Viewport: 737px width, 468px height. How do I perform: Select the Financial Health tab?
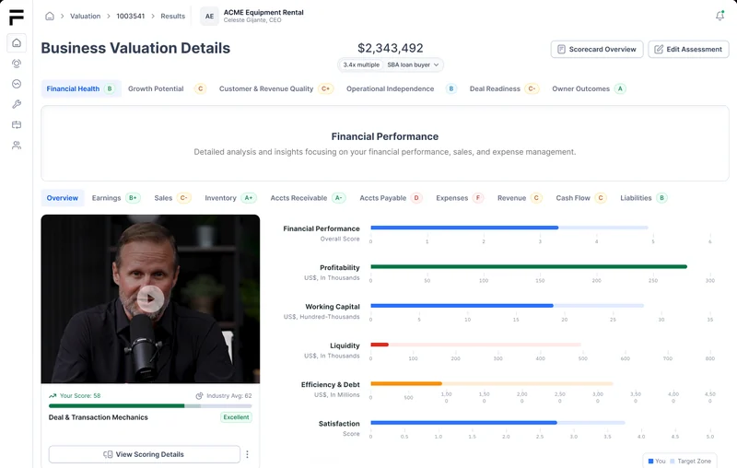(81, 88)
